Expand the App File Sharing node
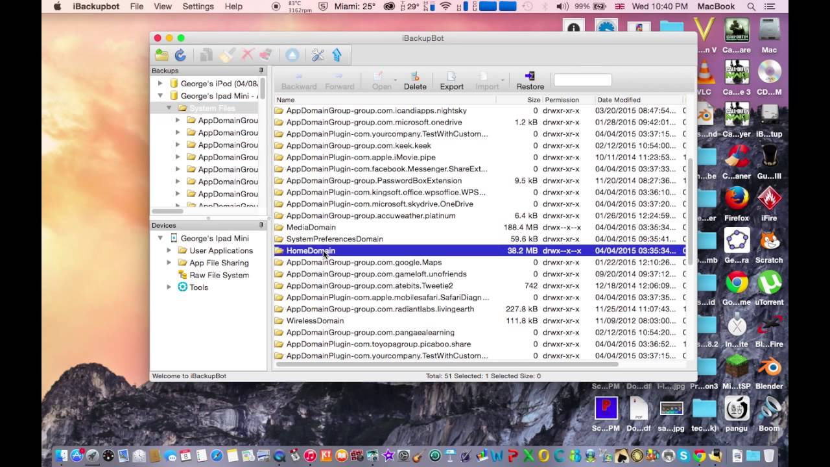830x467 pixels. pyautogui.click(x=169, y=263)
